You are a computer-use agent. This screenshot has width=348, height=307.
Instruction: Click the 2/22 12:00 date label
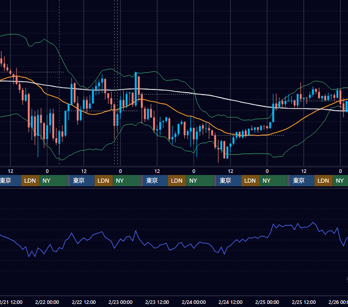coord(83,302)
